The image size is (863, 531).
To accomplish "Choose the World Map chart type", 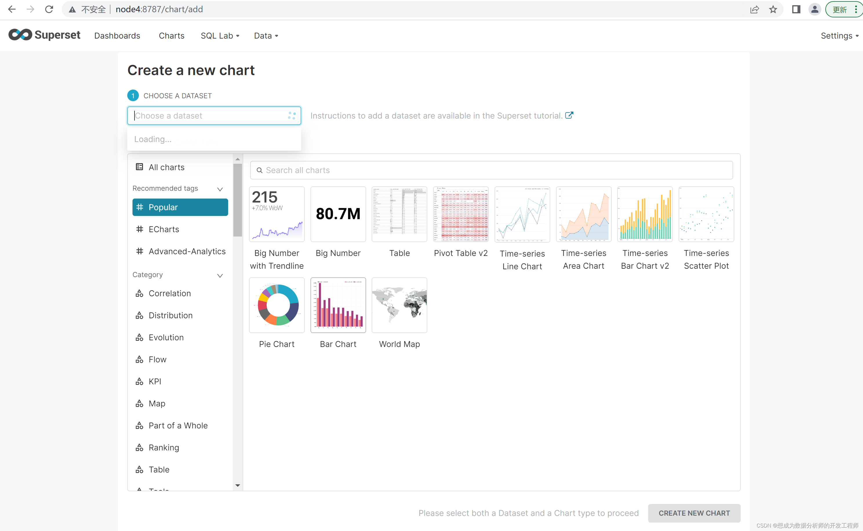I will tap(399, 305).
